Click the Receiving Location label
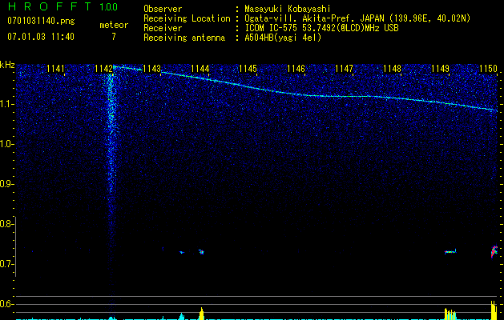 [187, 18]
